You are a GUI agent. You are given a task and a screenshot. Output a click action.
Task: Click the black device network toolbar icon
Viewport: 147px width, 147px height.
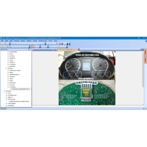(x=67, y=44)
